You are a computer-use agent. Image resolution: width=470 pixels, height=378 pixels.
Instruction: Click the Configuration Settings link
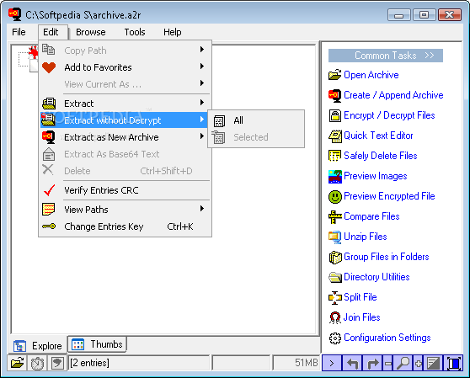(x=387, y=338)
